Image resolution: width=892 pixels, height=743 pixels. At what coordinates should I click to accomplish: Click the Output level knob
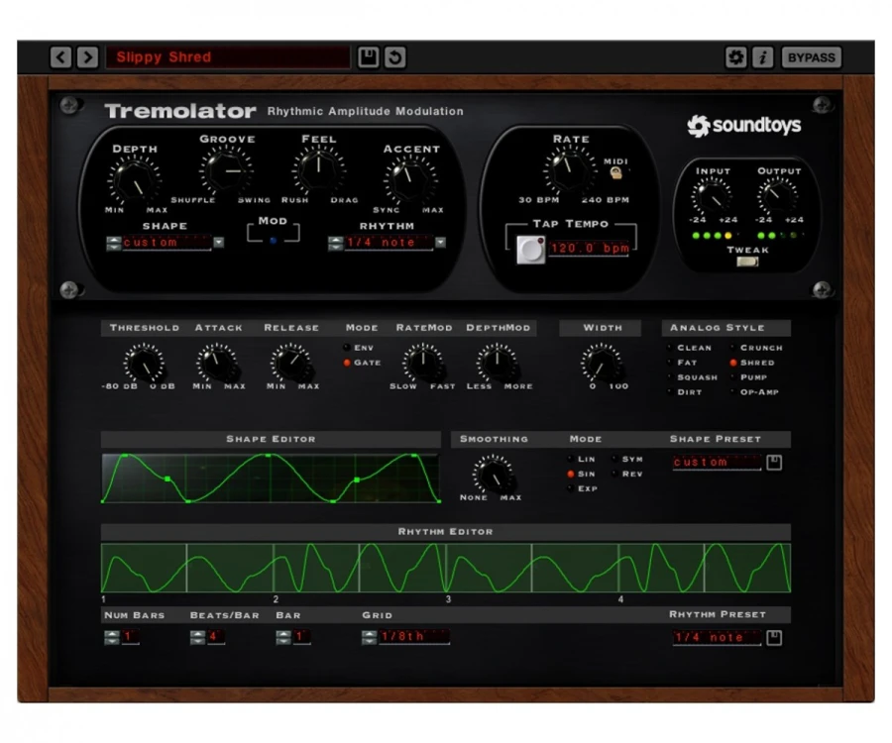coord(778,196)
